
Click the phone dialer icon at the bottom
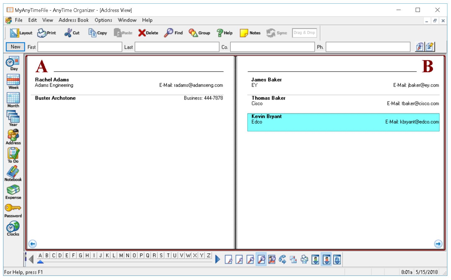click(x=283, y=259)
